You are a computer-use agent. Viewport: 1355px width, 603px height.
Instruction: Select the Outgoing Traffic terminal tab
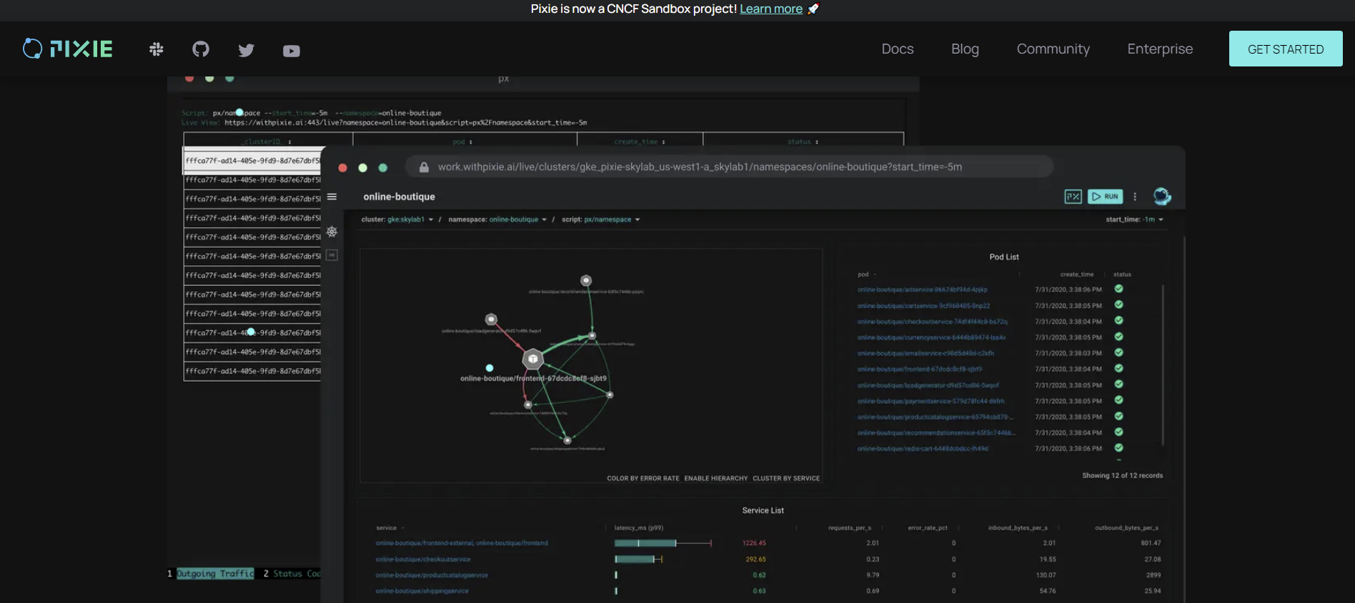215,574
